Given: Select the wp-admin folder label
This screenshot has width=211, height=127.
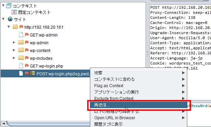Looking at the screenshot, I should tap(39, 43).
